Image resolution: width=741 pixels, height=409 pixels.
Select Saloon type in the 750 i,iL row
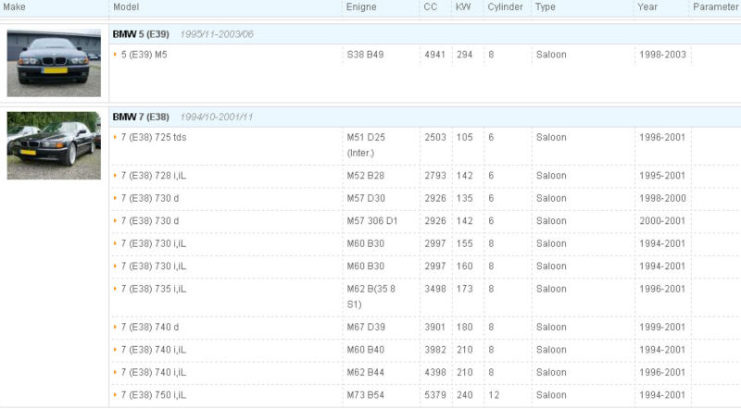pyautogui.click(x=551, y=395)
